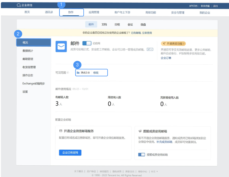Click the folder icon before 测试企业
229x177 pixels.
pyautogui.click(x=78, y=73)
